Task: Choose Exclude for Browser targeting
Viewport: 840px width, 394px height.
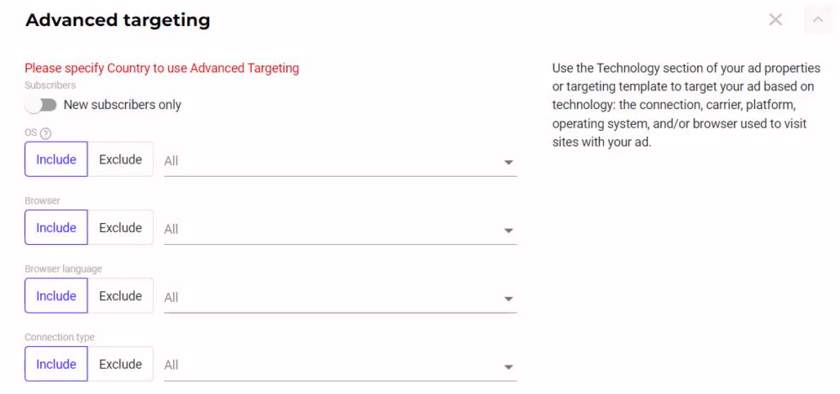Action: point(120,228)
